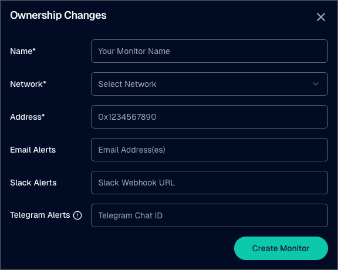Click the Email Alerts label
The image size is (338, 270).
[x=33, y=150]
